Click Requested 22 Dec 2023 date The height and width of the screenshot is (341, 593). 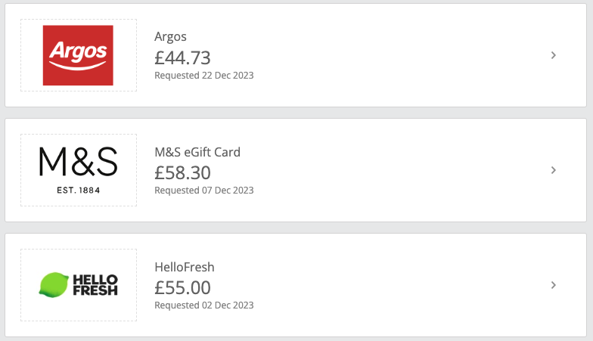(204, 76)
